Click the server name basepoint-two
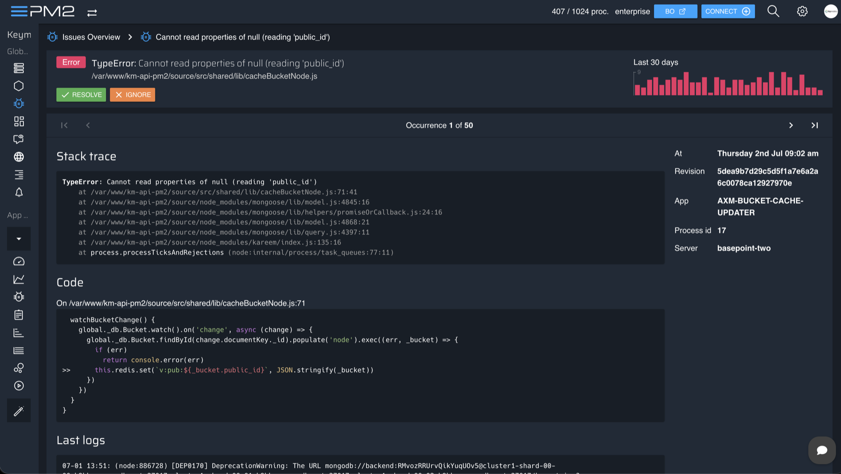 [x=744, y=248]
